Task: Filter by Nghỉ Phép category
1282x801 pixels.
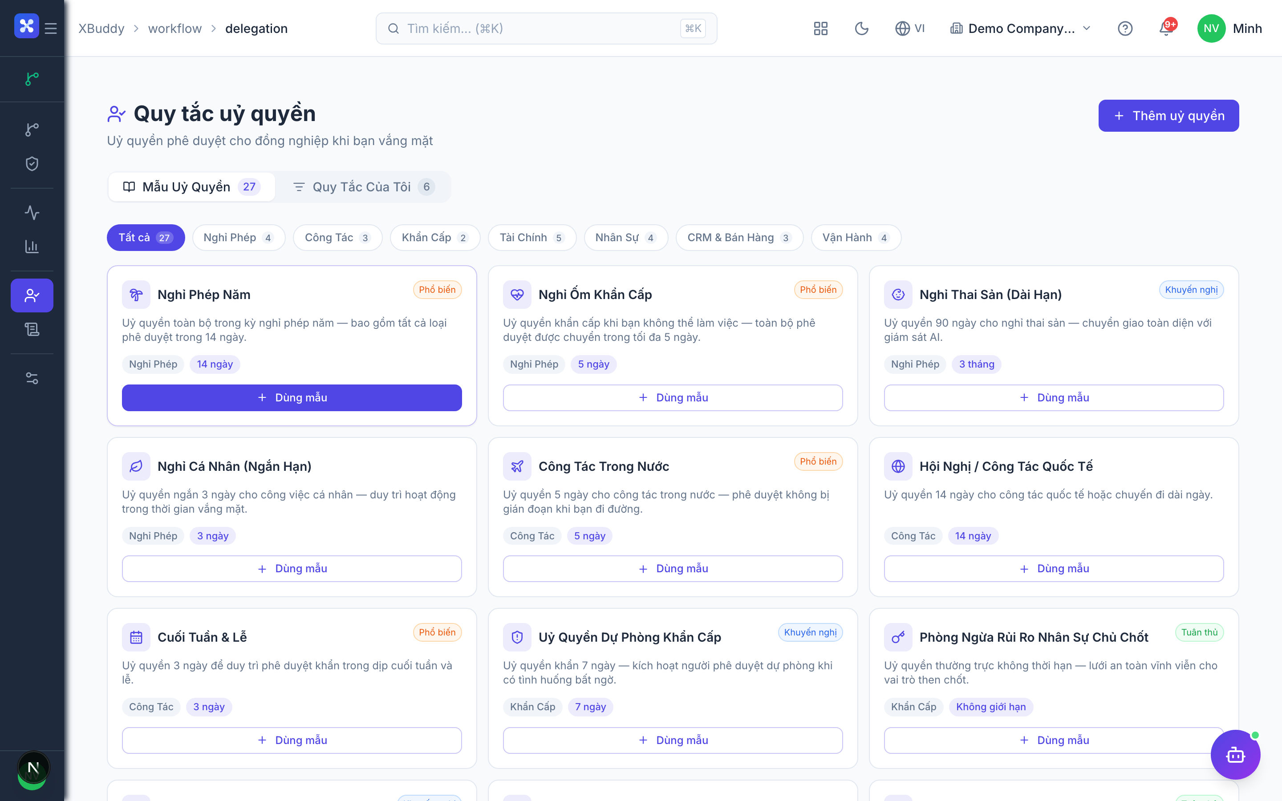Action: coord(239,237)
